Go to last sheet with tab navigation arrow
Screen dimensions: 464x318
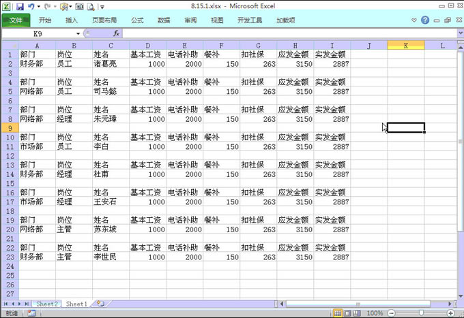click(x=27, y=304)
